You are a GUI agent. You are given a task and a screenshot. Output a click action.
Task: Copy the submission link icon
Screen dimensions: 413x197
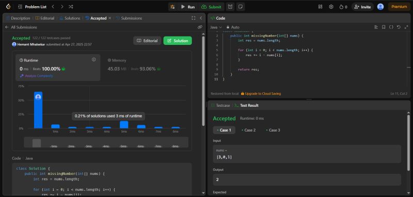pos(200,27)
